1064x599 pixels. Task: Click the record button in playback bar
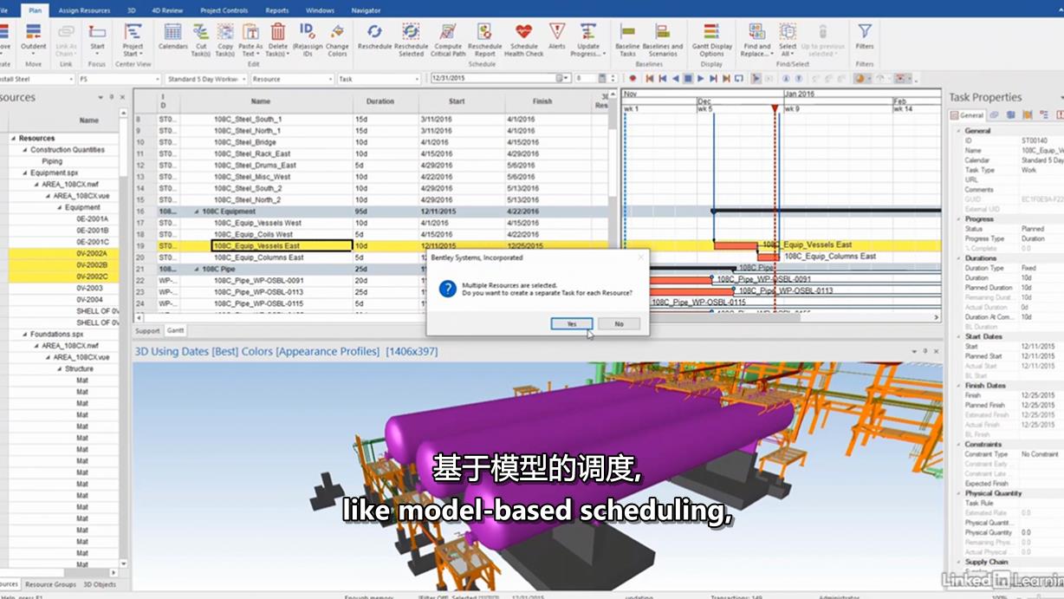click(633, 78)
